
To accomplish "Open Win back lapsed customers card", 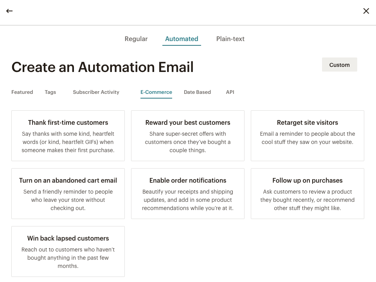I will click(68, 251).
